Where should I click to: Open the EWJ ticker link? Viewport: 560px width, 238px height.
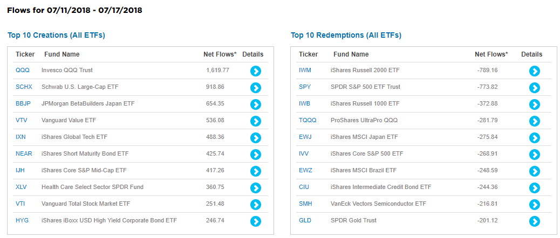(305, 137)
